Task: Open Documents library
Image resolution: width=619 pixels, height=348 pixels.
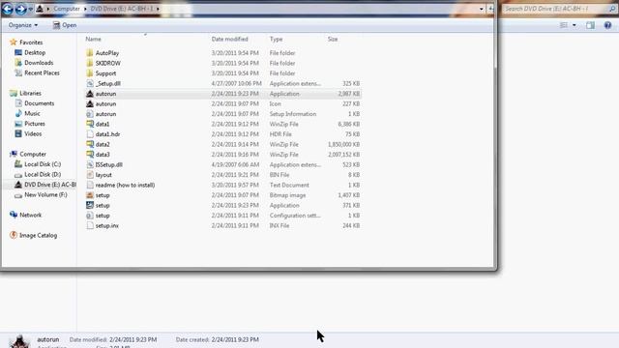Action: pyautogui.click(x=39, y=103)
